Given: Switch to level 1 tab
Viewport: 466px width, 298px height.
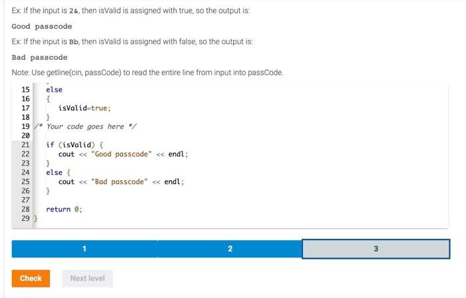Looking at the screenshot, I should pos(85,249).
